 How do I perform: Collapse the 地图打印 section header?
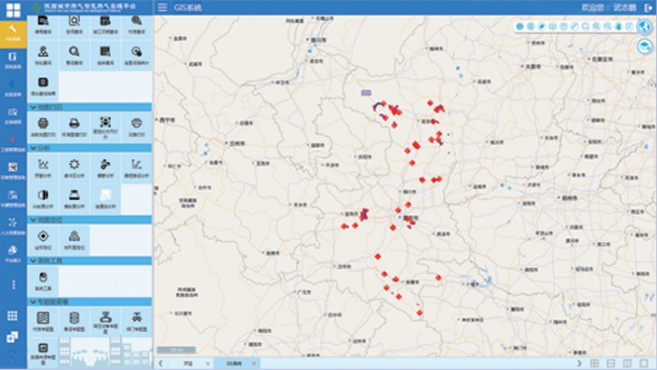point(90,107)
